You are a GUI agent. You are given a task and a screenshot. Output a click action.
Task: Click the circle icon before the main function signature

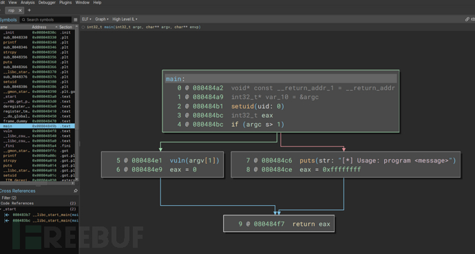(83, 27)
